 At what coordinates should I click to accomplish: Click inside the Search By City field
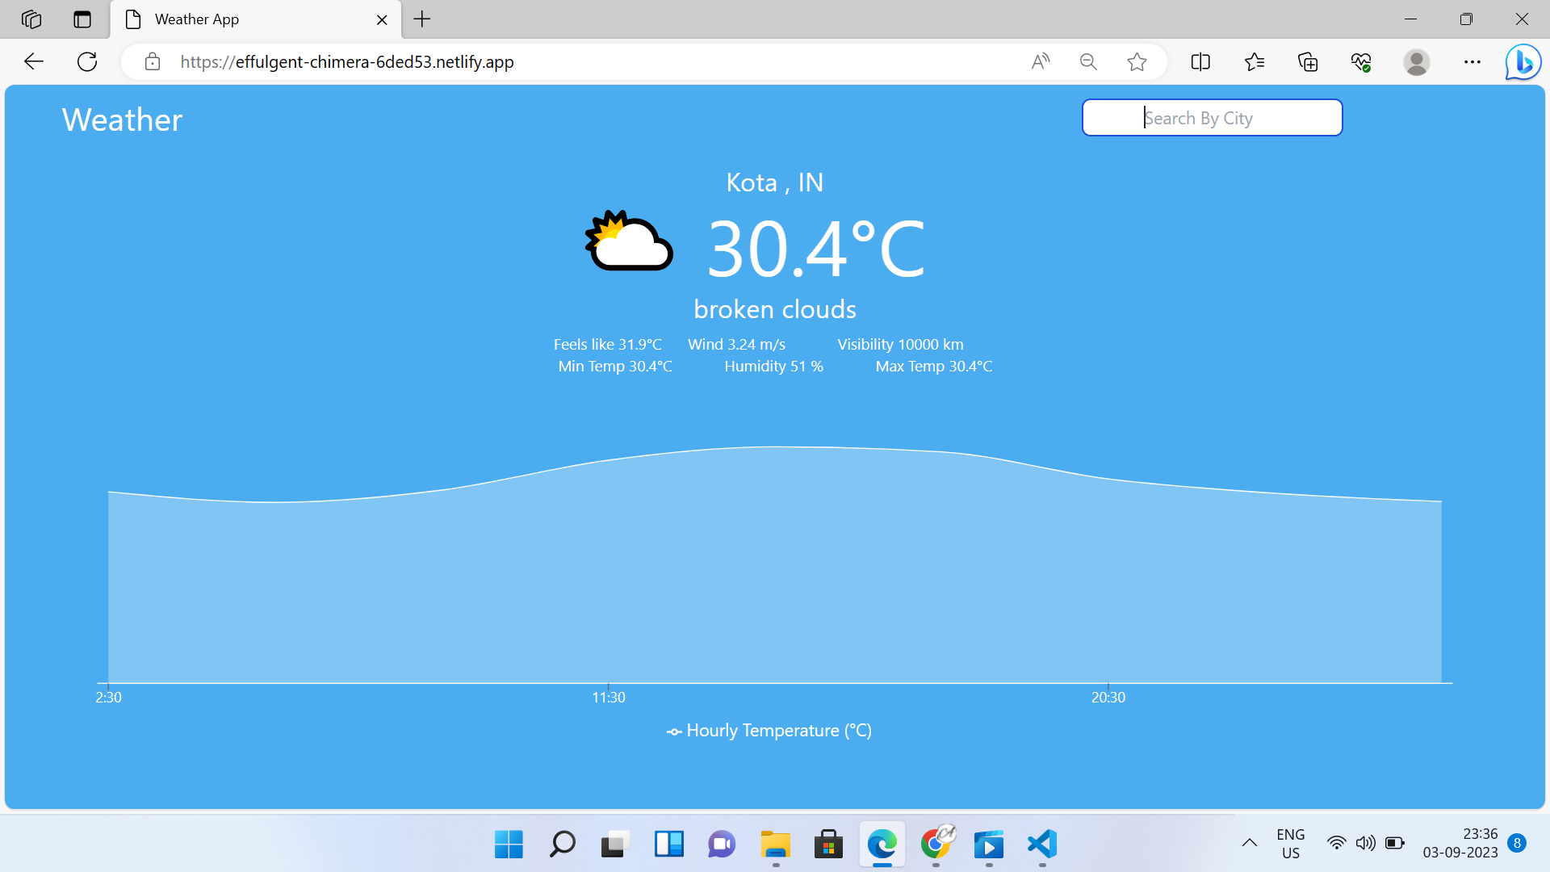1211,118
